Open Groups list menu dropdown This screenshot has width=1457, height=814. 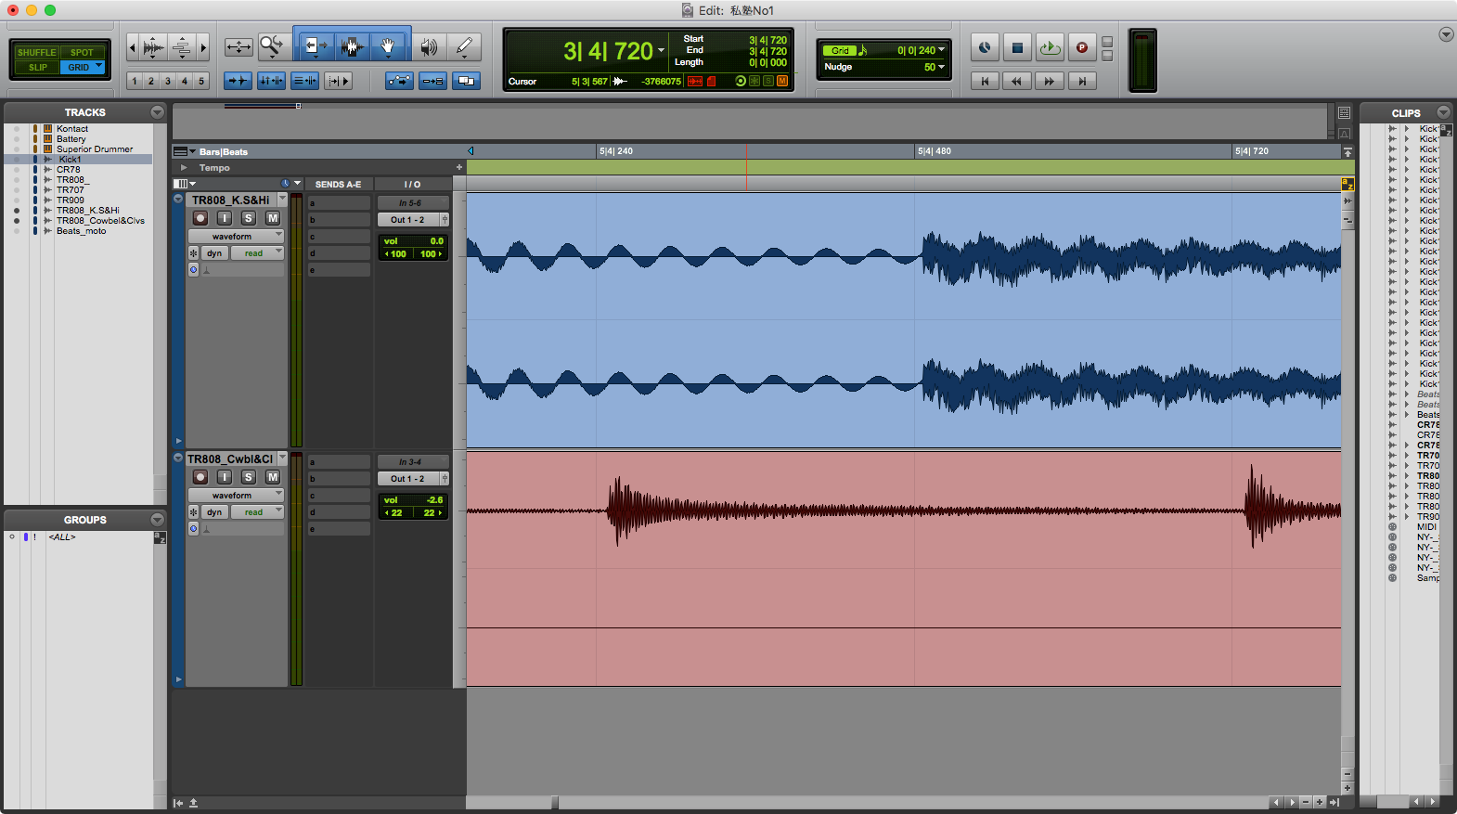click(x=157, y=520)
